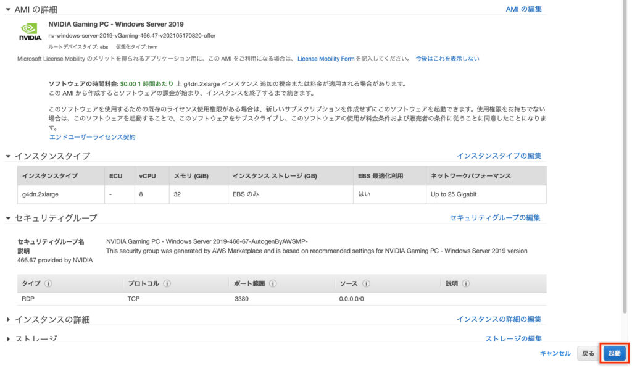Screen dimensions: 632x368
Task: Click the 'ルートデバイスタイプ: ebs' text
Action: [x=78, y=47]
